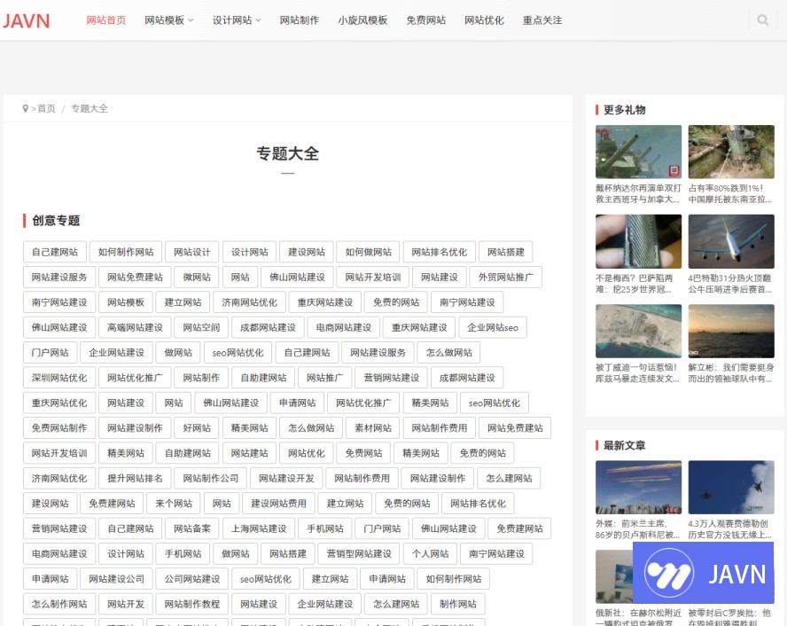Open the rainbow smoke thumbnail above 外媒 article
787x626 pixels.
[638, 487]
